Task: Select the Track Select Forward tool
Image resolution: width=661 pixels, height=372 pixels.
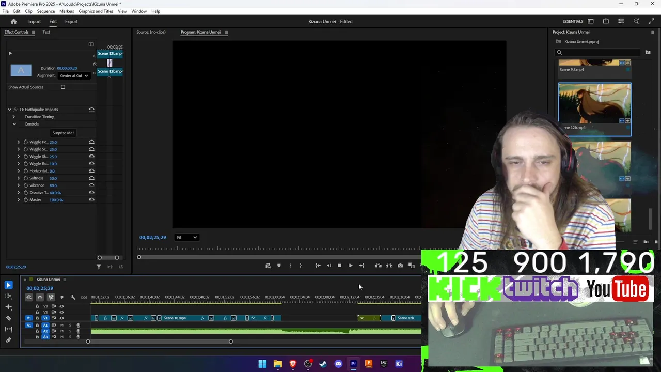Action: tap(8, 296)
